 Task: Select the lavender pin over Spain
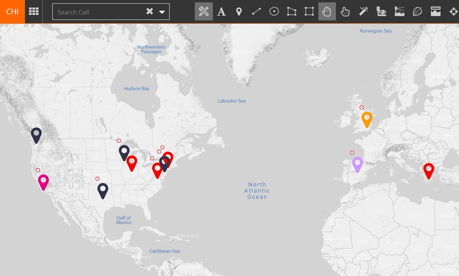tap(357, 164)
